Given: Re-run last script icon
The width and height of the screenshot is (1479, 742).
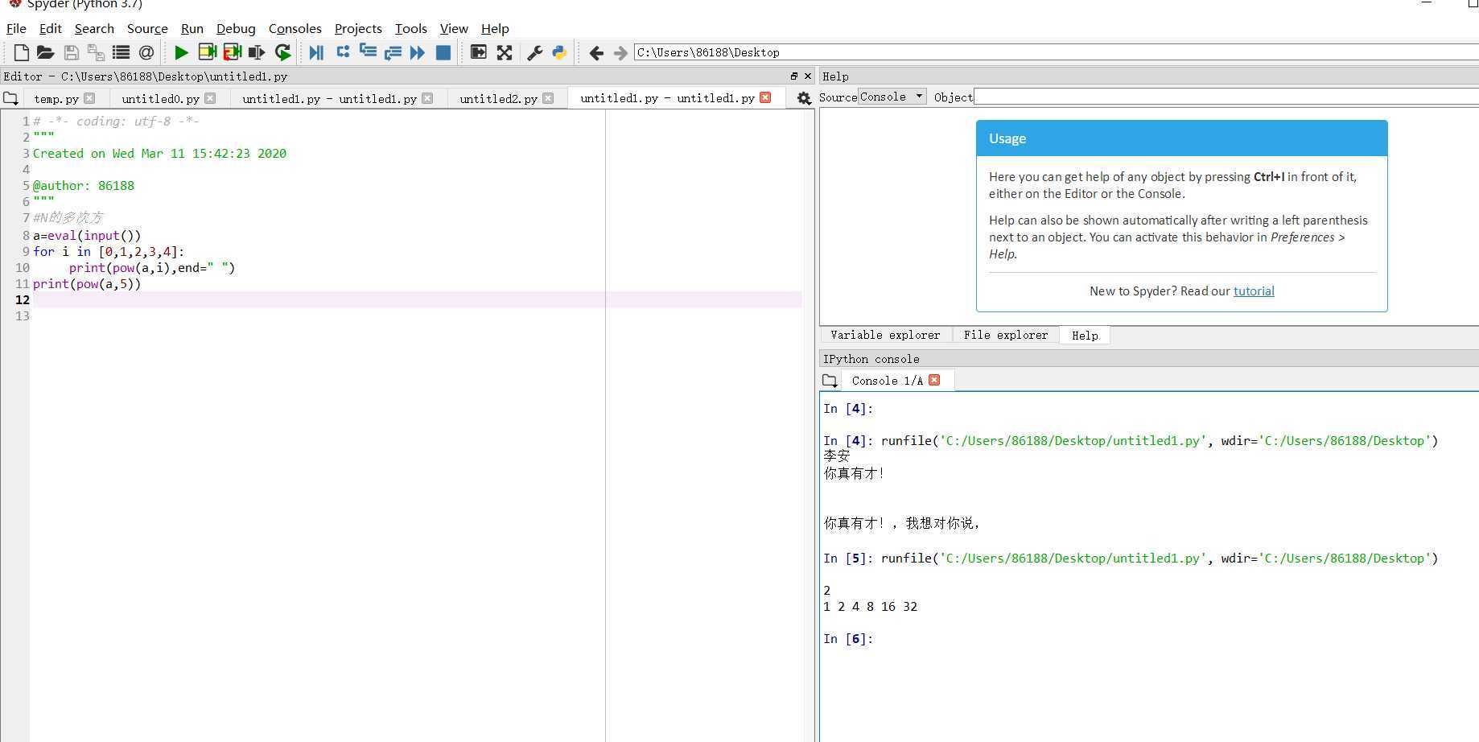Looking at the screenshot, I should tap(282, 52).
